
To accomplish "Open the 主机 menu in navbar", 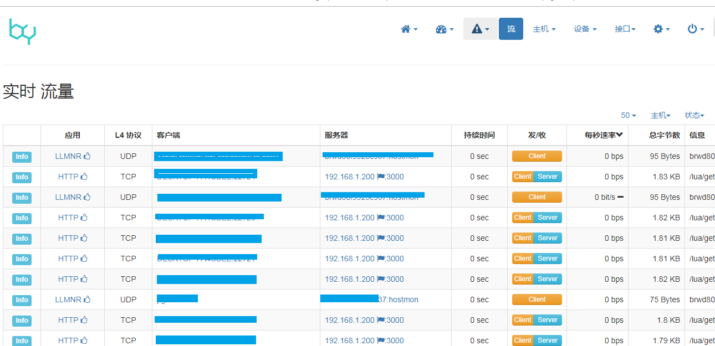I will [544, 29].
